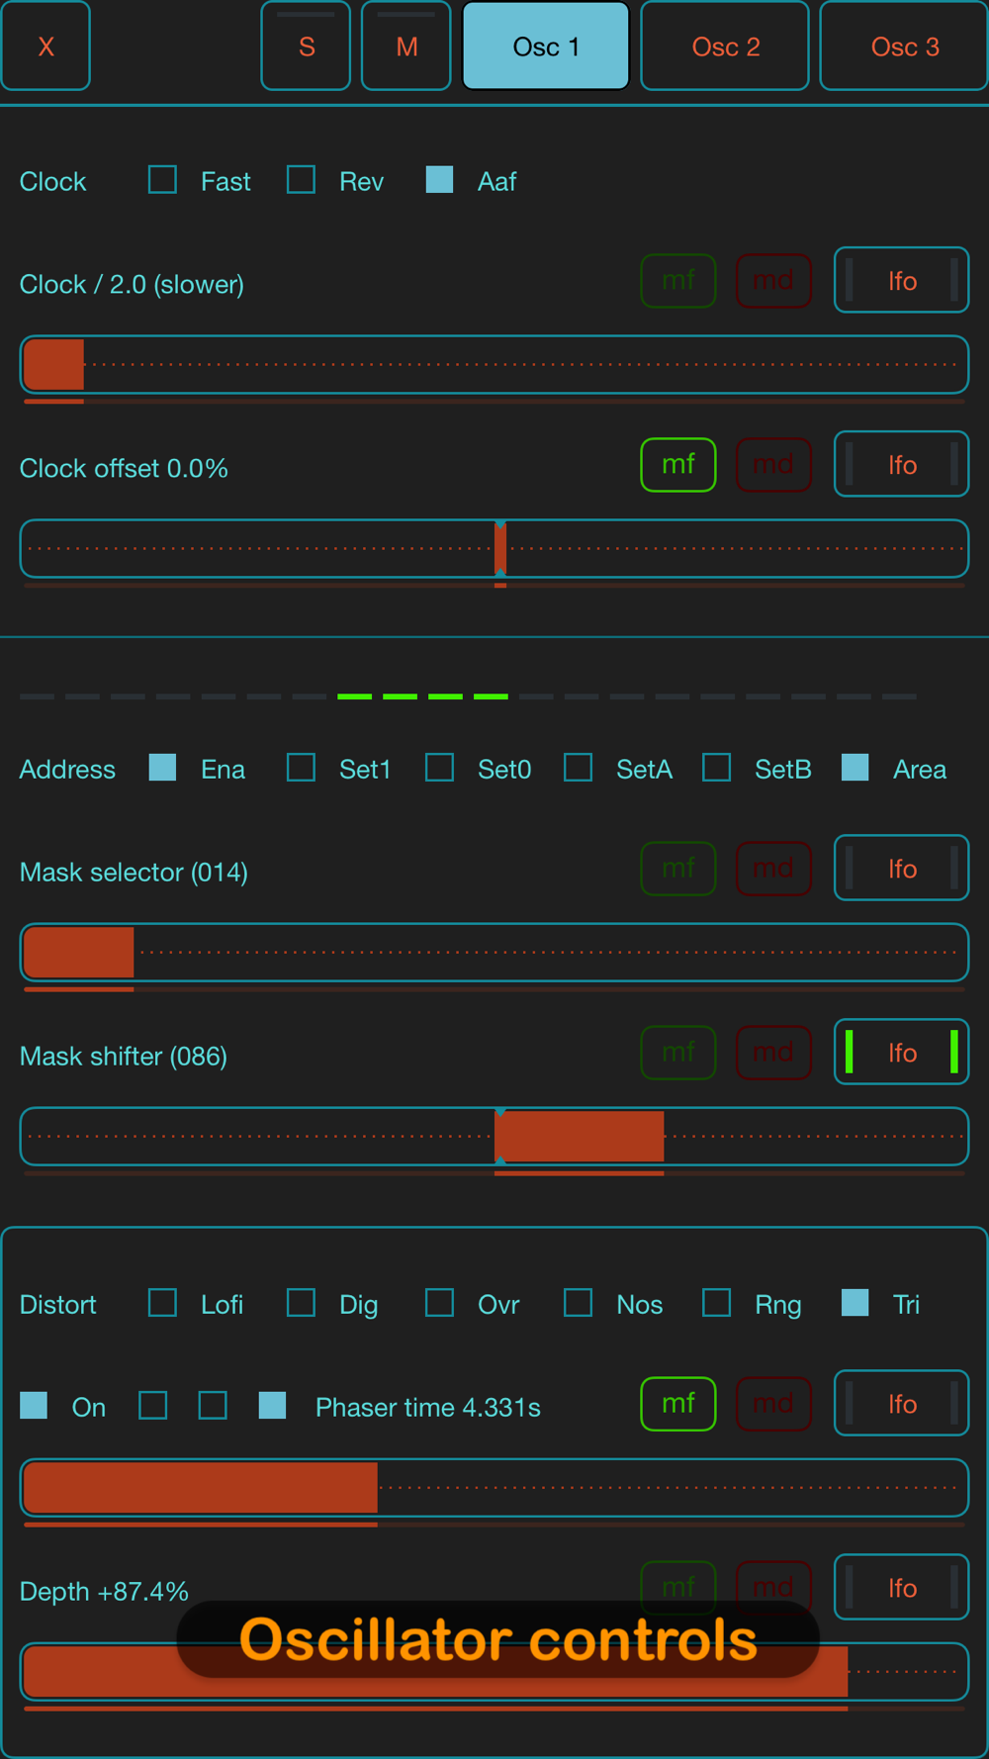The image size is (989, 1759).
Task: Toggle md button for Mask shifter
Action: (773, 1053)
